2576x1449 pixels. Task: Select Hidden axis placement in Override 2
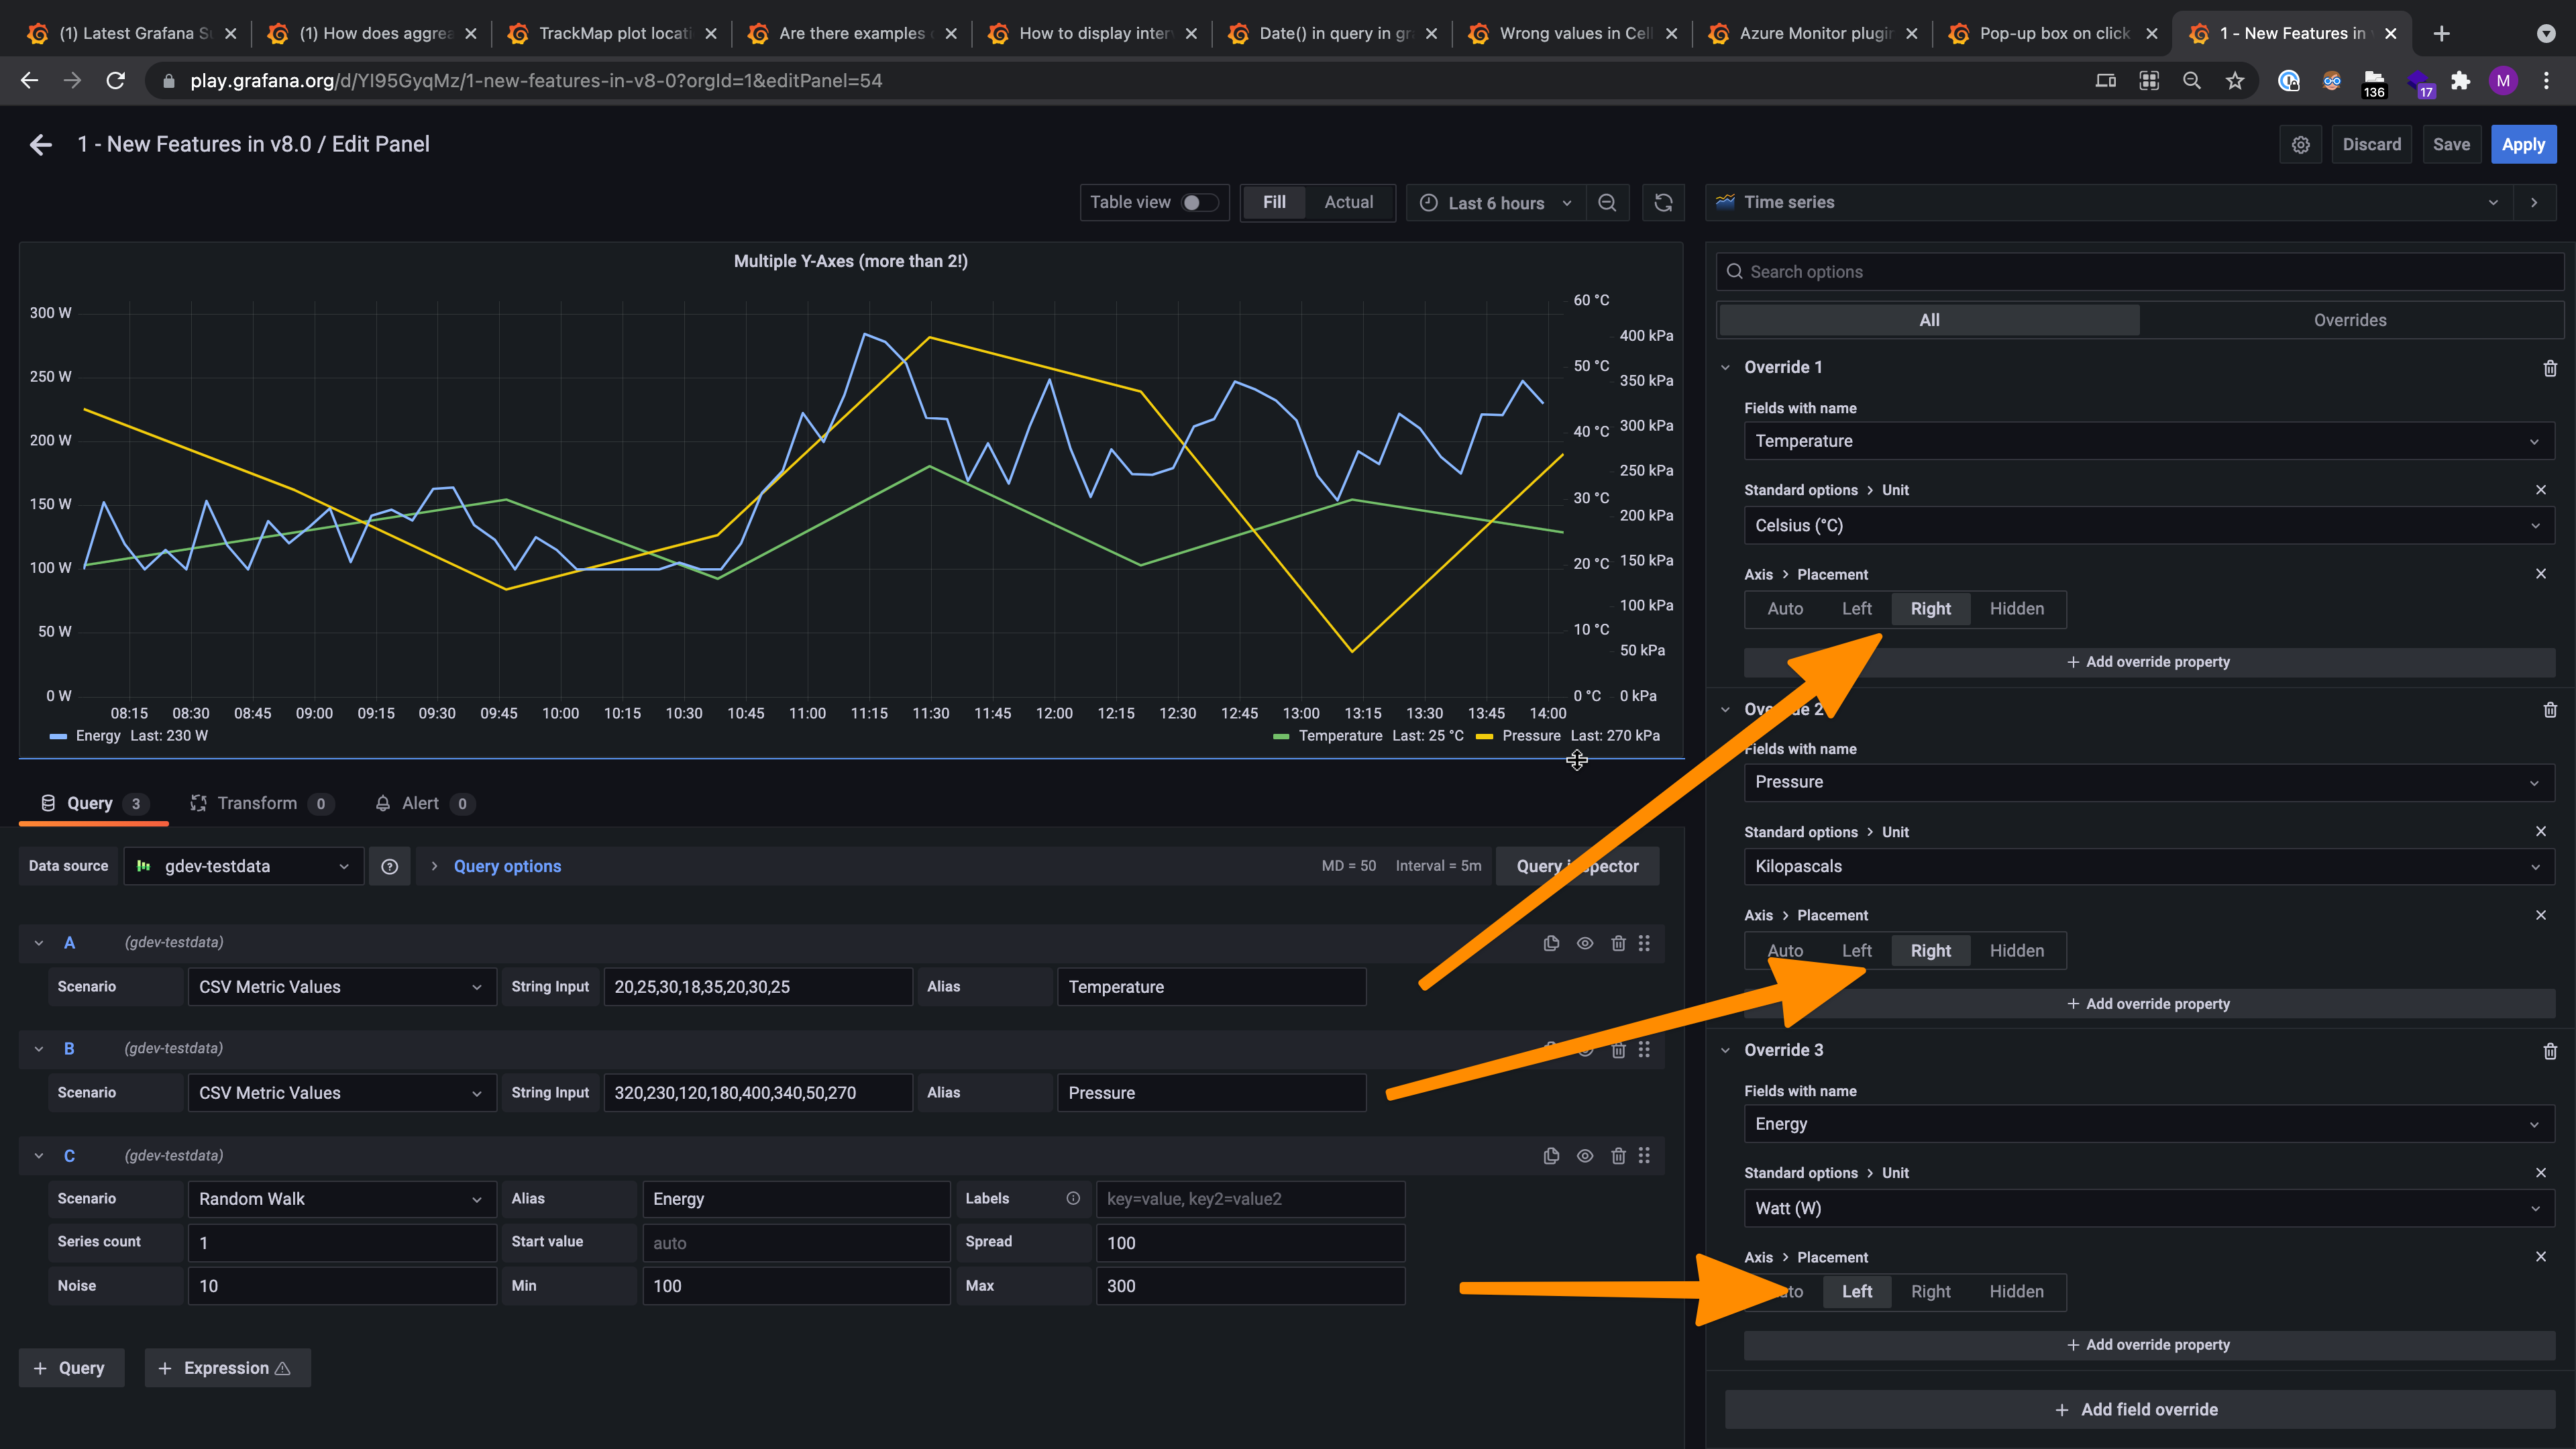[2017, 950]
